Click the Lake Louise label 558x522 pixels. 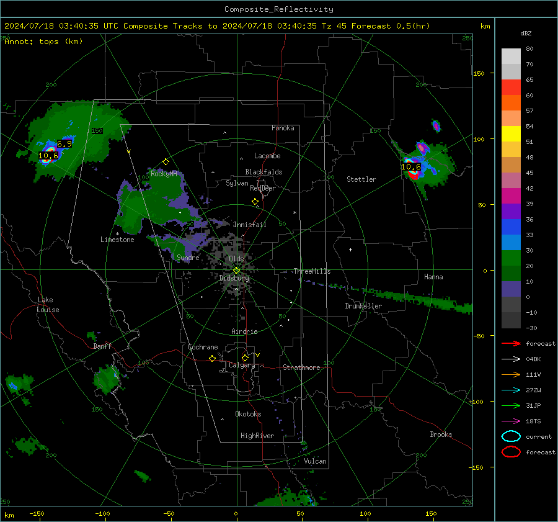click(48, 305)
